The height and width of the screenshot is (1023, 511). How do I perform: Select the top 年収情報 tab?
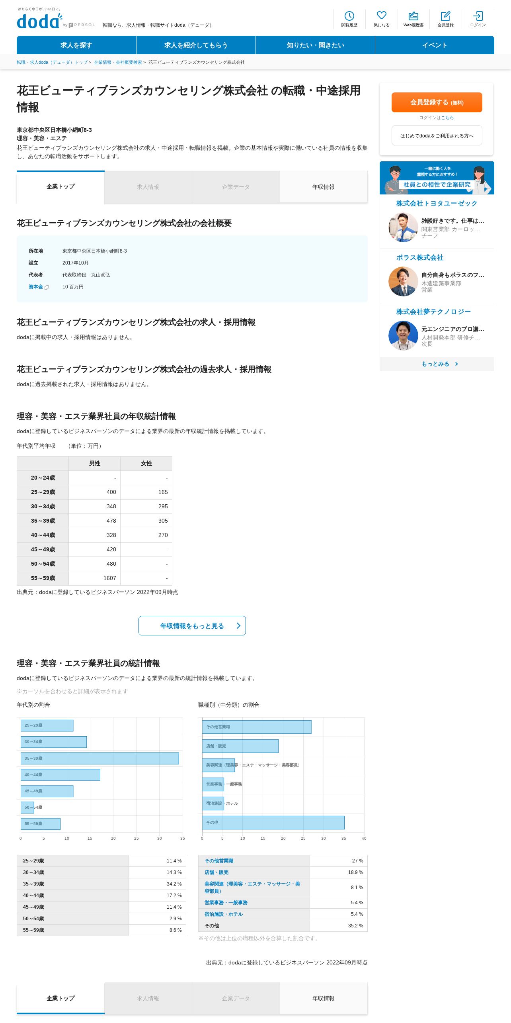point(324,187)
